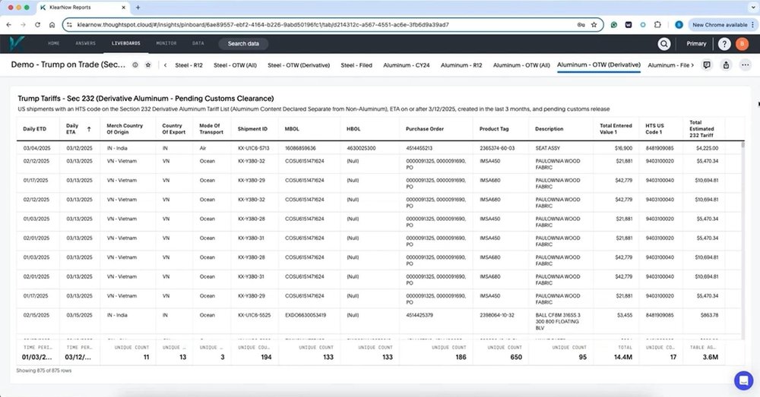This screenshot has width=760, height=397.
Task: Reload the page with the refresh icon
Action: pyautogui.click(x=37, y=25)
